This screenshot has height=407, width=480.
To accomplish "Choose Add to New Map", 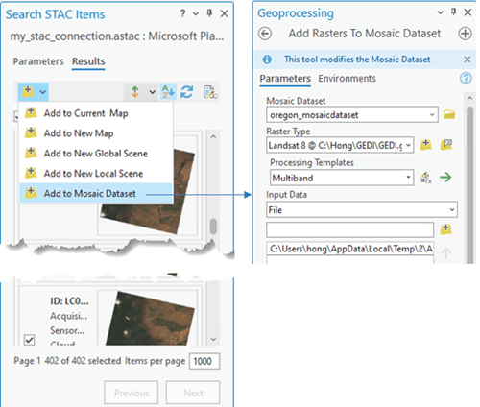I will click(96, 133).
